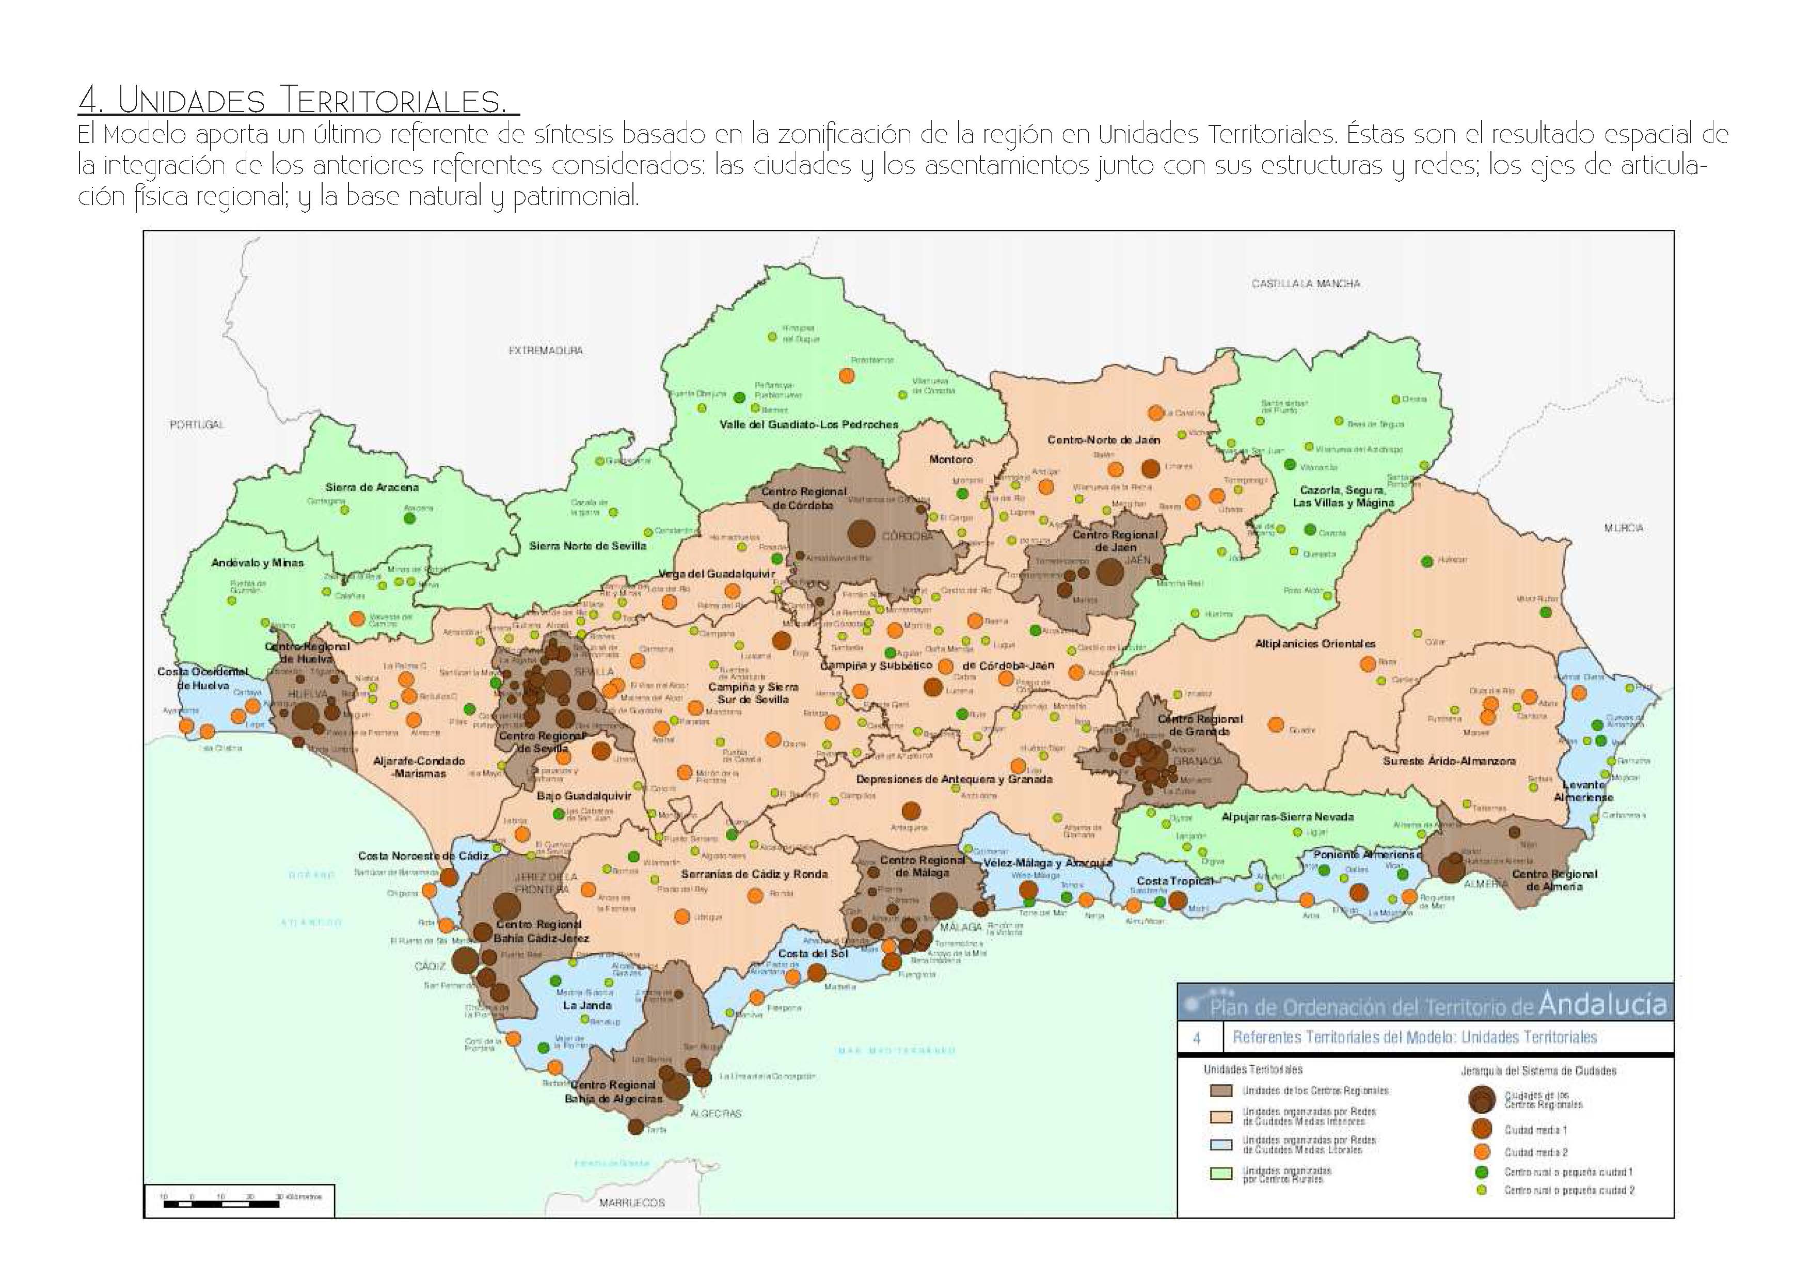Click the 'Sureste Árido-Almanzora' label
Viewport: 1811px width, 1281px height.
(1449, 761)
